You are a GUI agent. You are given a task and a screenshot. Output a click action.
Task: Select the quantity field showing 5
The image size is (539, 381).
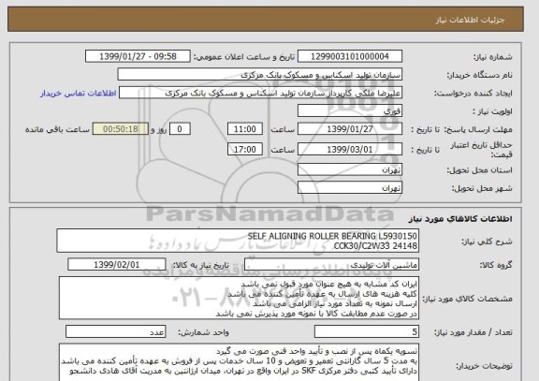coord(367,331)
